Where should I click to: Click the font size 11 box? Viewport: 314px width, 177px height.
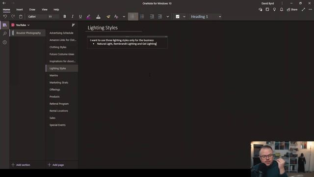[53, 17]
